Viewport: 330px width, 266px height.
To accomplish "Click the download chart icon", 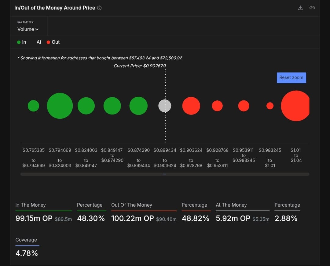I will pyautogui.click(x=300, y=8).
